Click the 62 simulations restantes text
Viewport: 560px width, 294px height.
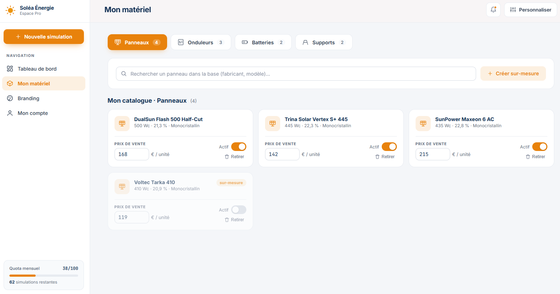pyautogui.click(x=33, y=282)
